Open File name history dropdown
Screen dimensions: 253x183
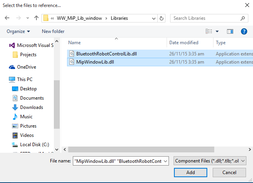(165, 161)
